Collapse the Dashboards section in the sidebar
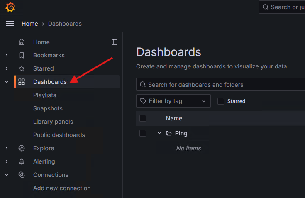305x198 pixels. coord(7,82)
